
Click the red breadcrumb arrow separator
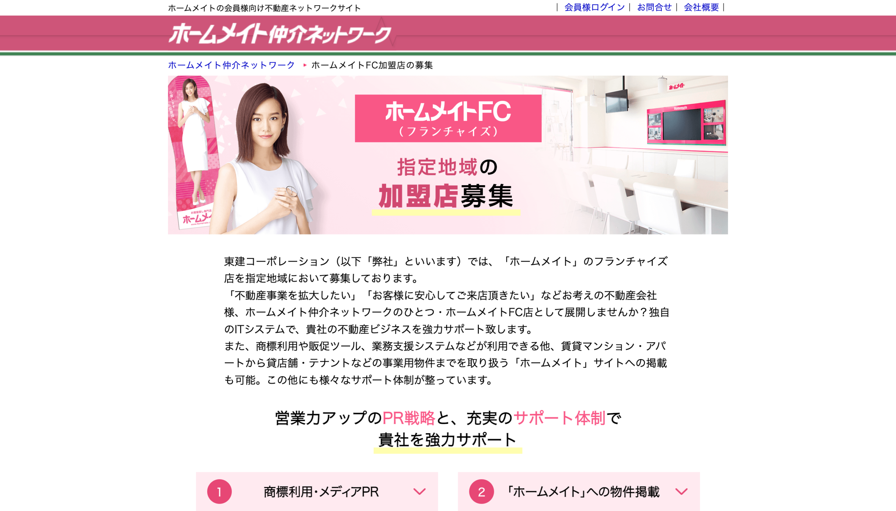click(304, 65)
